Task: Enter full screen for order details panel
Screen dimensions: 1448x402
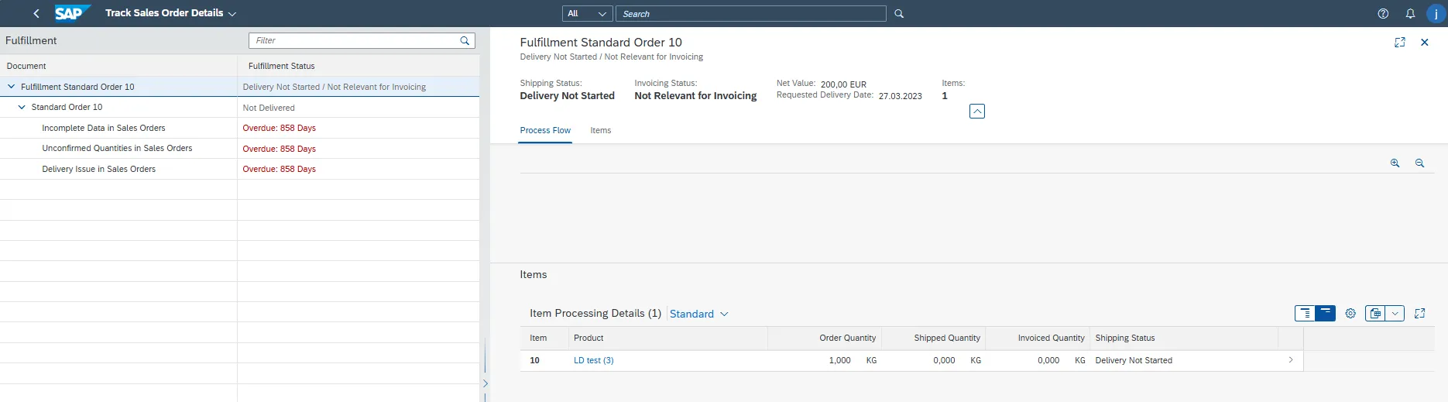Action: (x=1399, y=43)
